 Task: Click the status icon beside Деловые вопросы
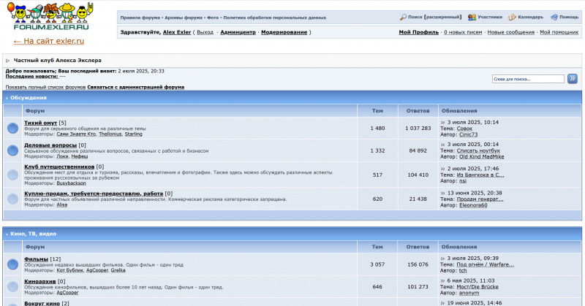13,150
